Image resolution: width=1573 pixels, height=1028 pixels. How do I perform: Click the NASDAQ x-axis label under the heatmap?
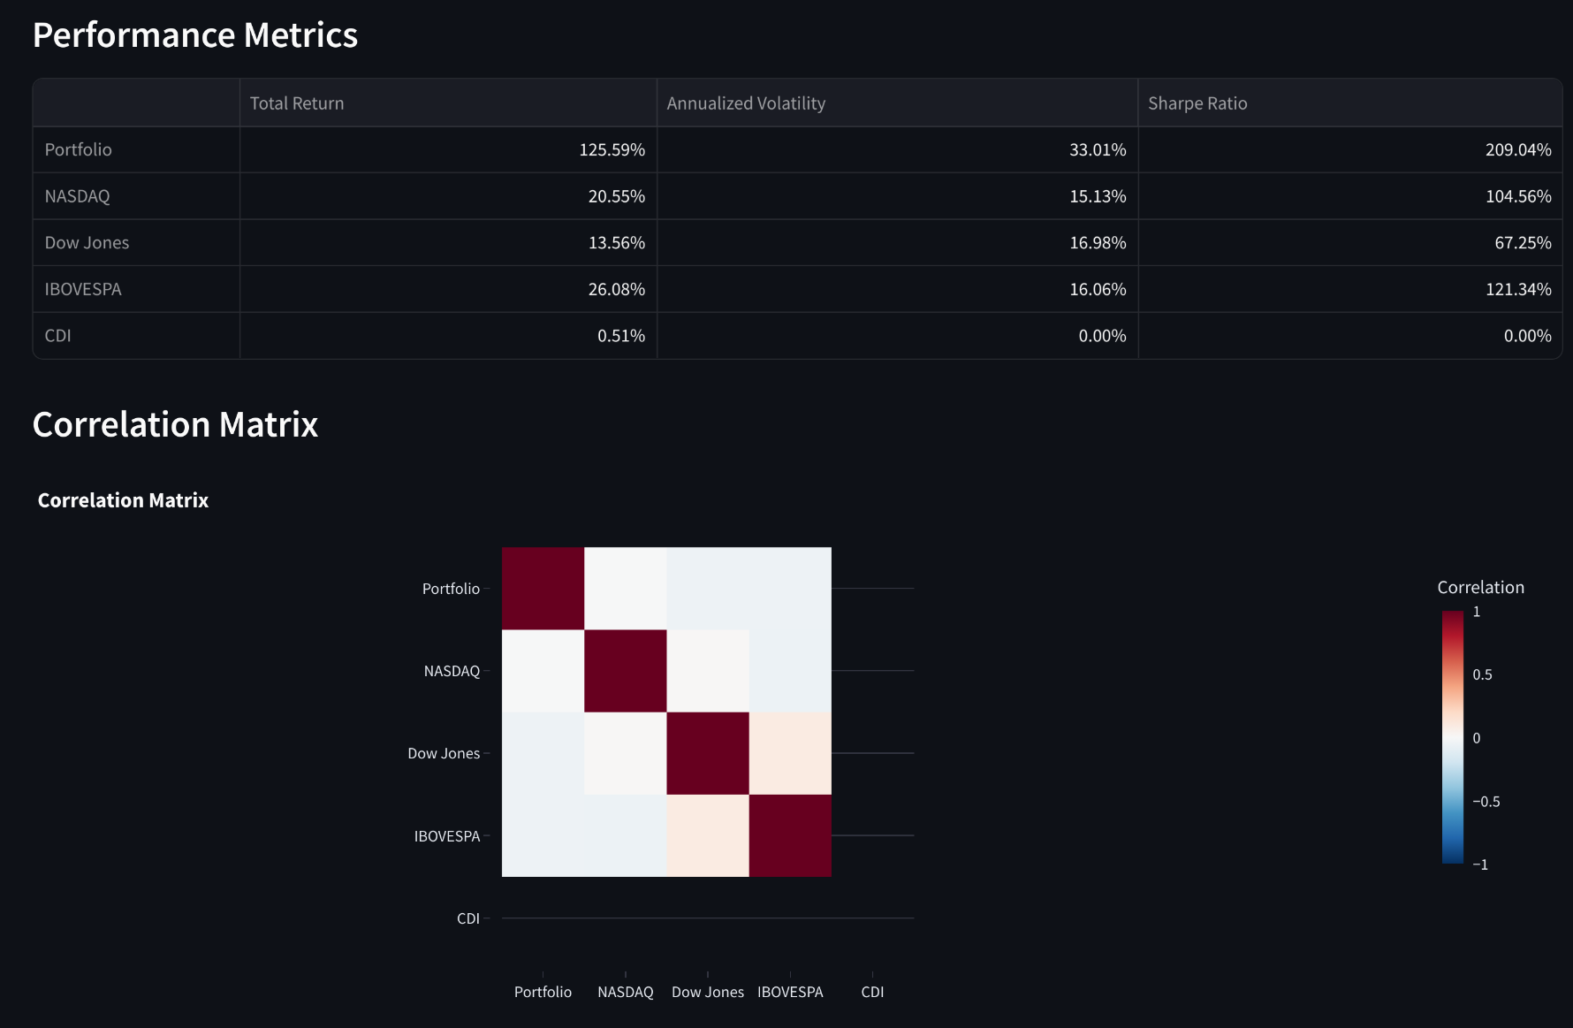click(626, 992)
